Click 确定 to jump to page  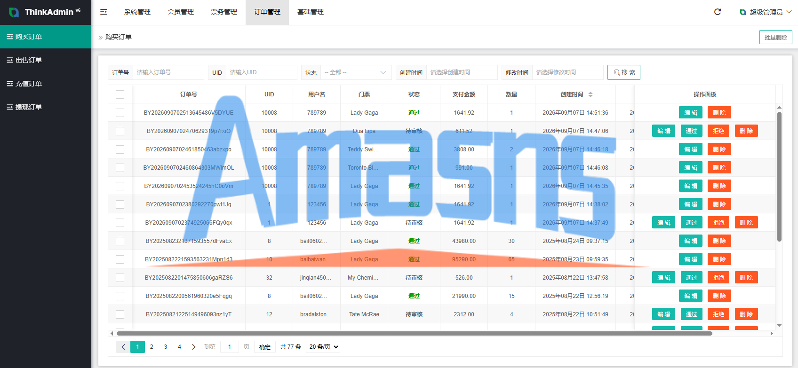[265, 347]
